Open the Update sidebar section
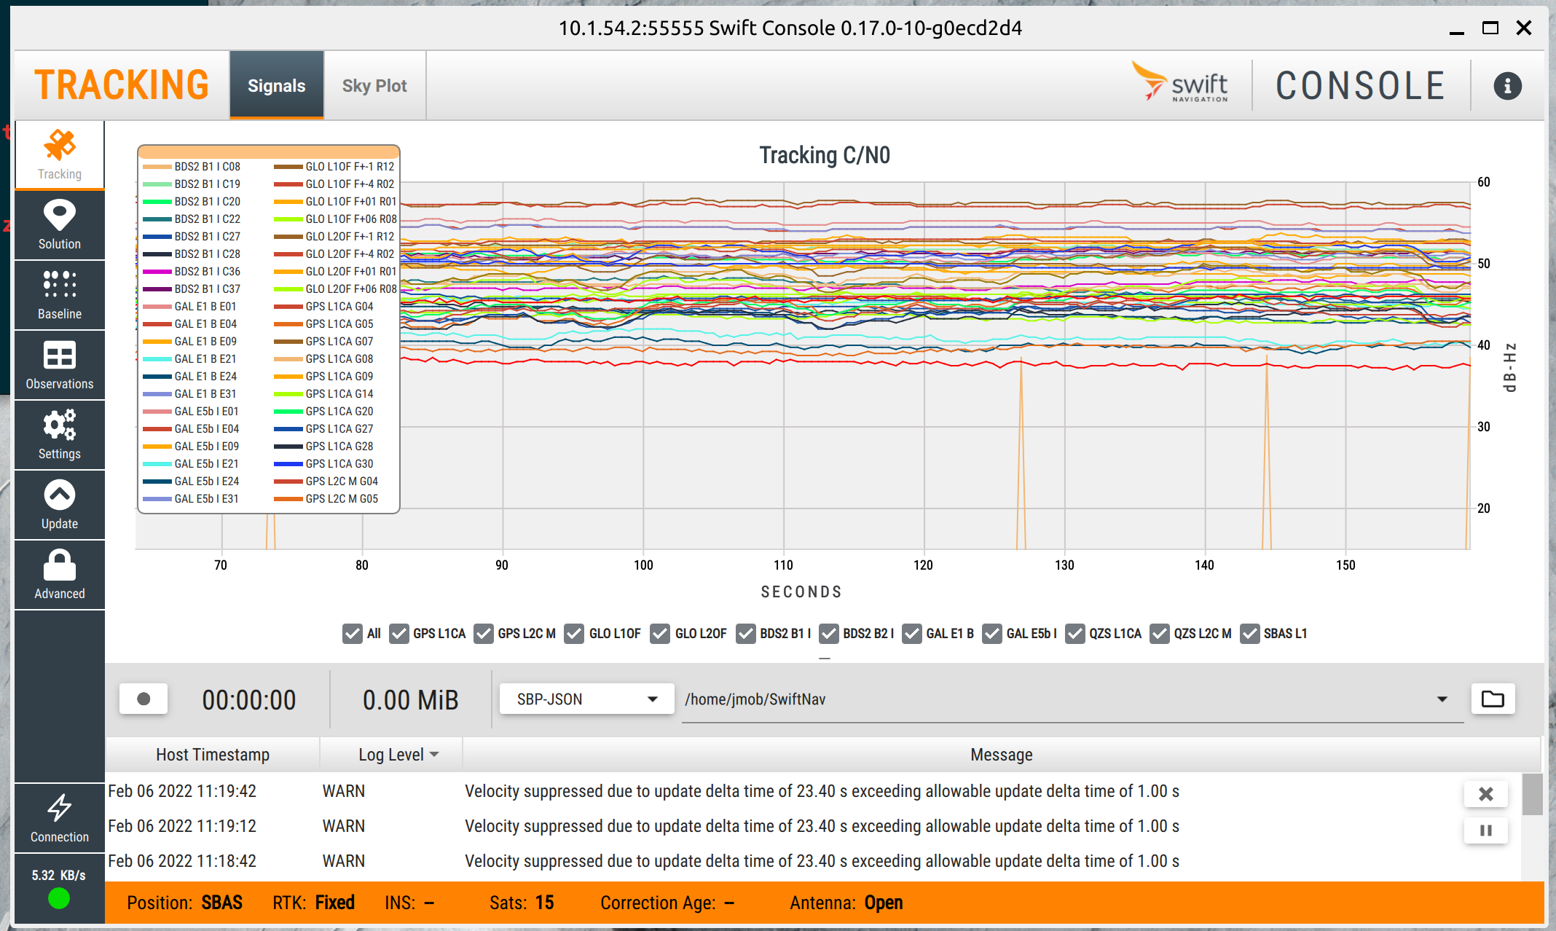The width and height of the screenshot is (1556, 931). [60, 505]
